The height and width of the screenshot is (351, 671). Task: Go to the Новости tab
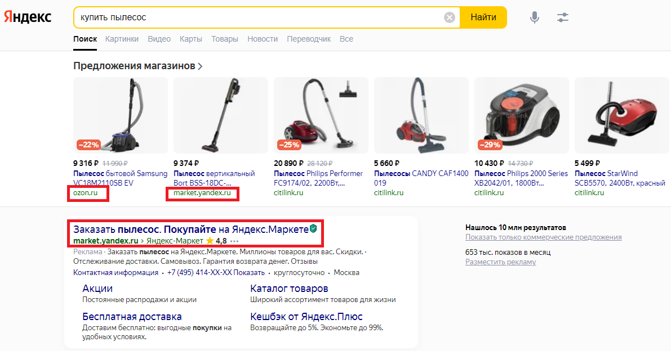pos(263,39)
